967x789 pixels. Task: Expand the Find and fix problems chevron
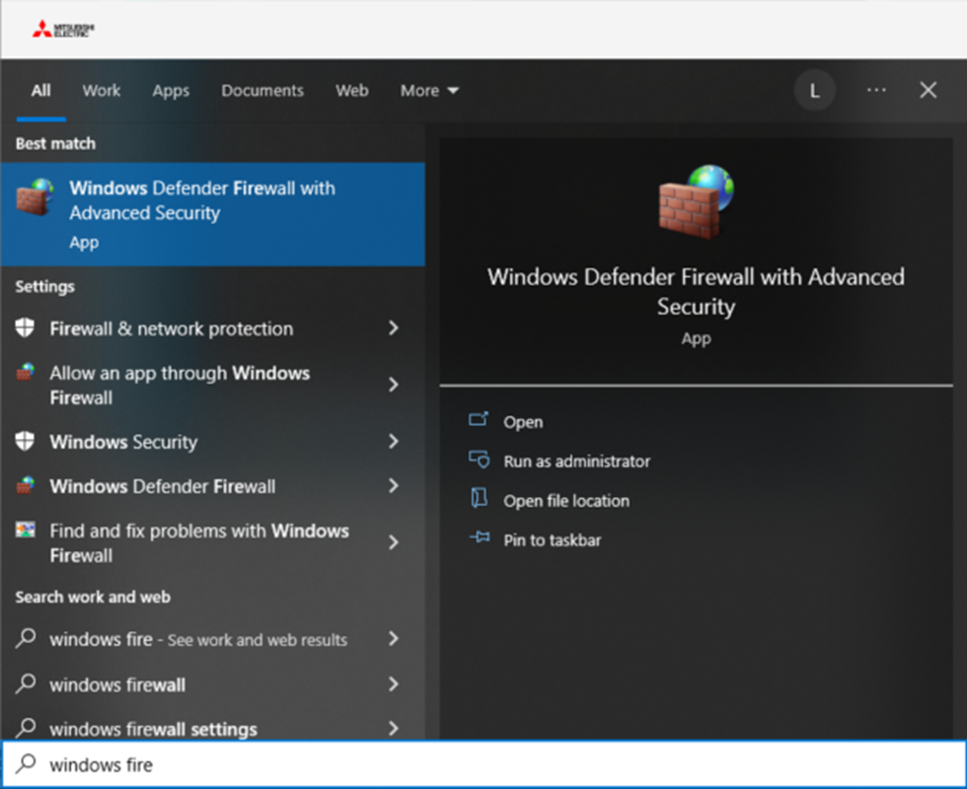[x=394, y=542]
